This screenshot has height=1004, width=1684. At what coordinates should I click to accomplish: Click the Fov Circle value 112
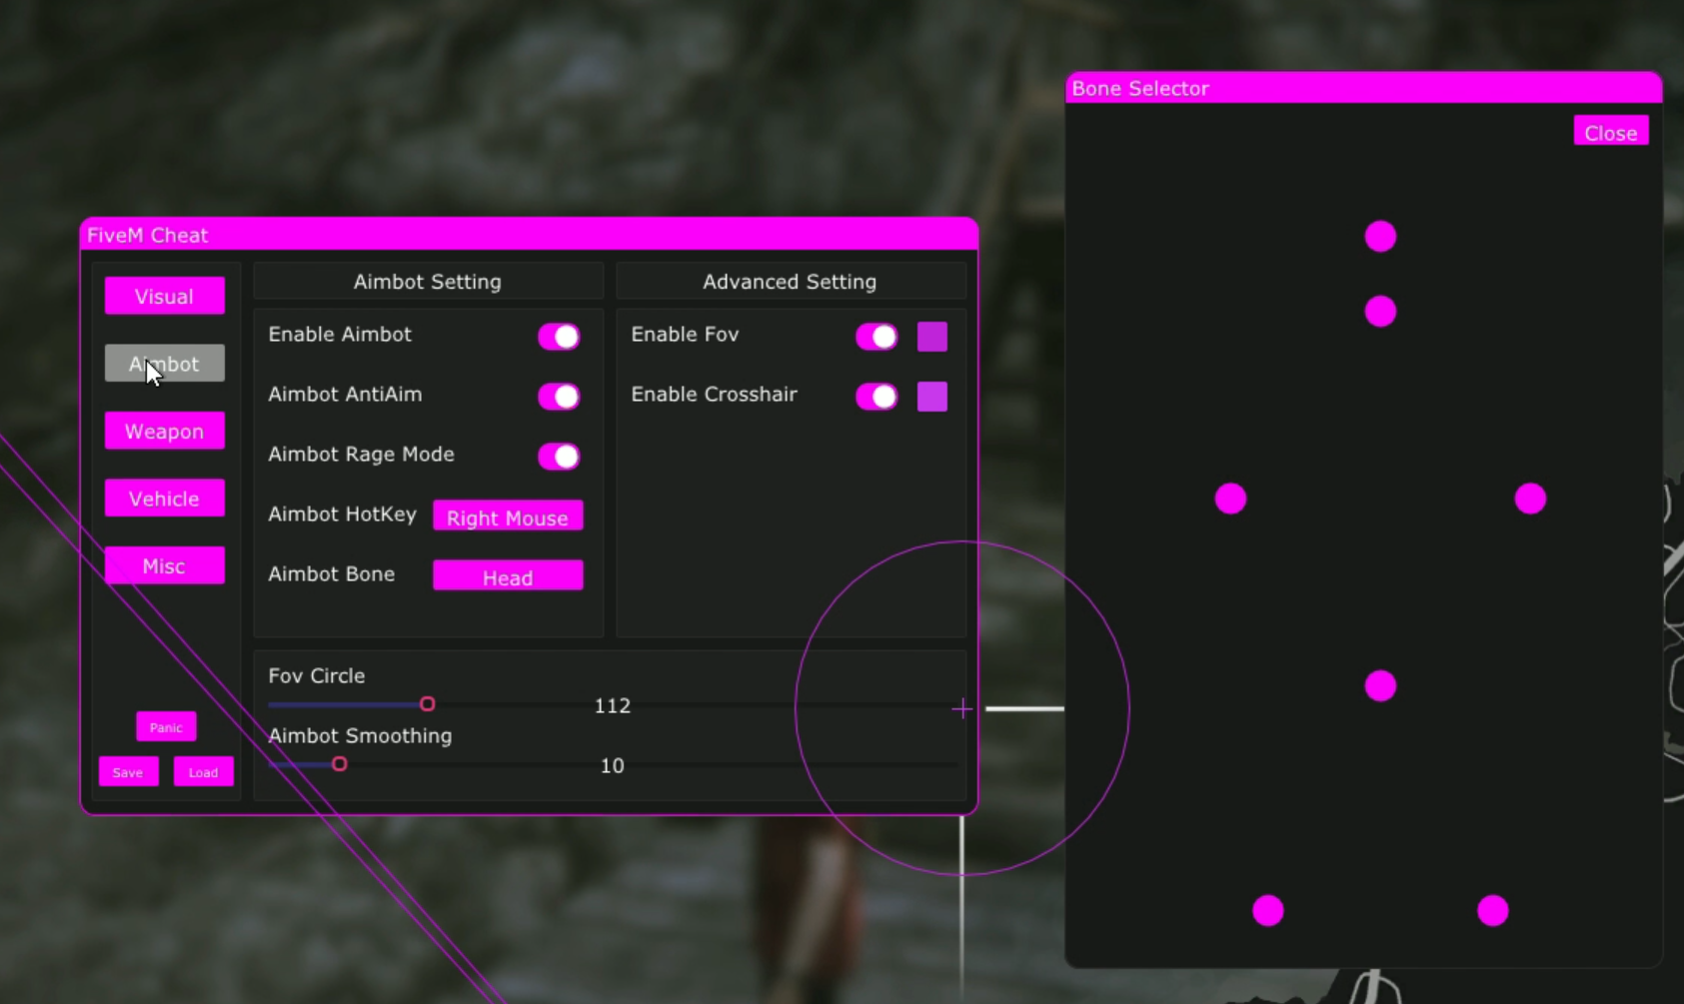pos(612,705)
